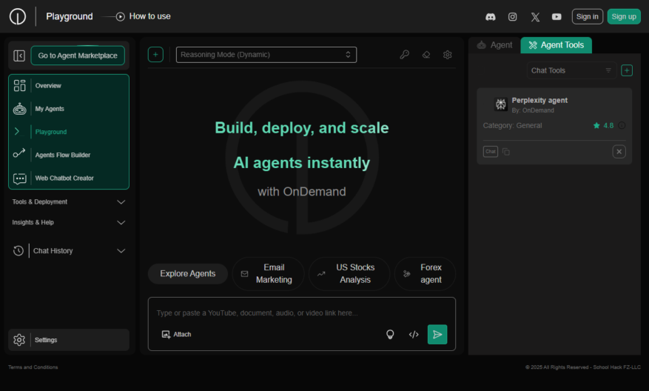This screenshot has width=649, height=391.
Task: Click the Sign up button
Action: point(624,16)
